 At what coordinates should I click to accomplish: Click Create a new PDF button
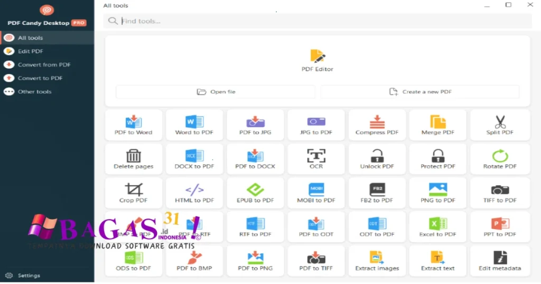(x=420, y=92)
